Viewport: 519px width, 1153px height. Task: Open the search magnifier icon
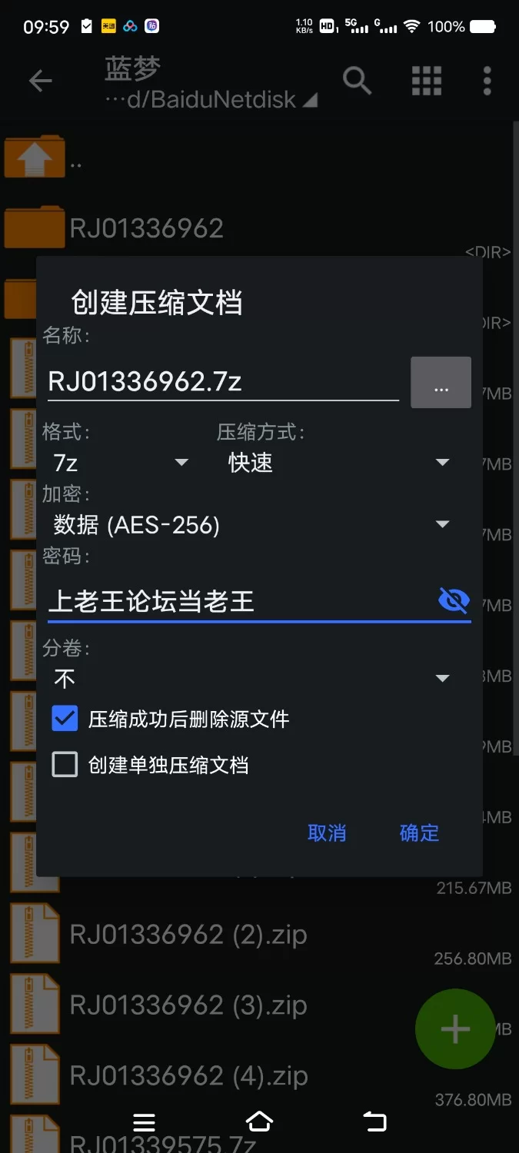click(357, 80)
